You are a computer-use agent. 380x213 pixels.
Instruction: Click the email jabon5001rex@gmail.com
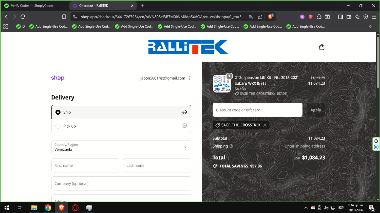(x=163, y=78)
